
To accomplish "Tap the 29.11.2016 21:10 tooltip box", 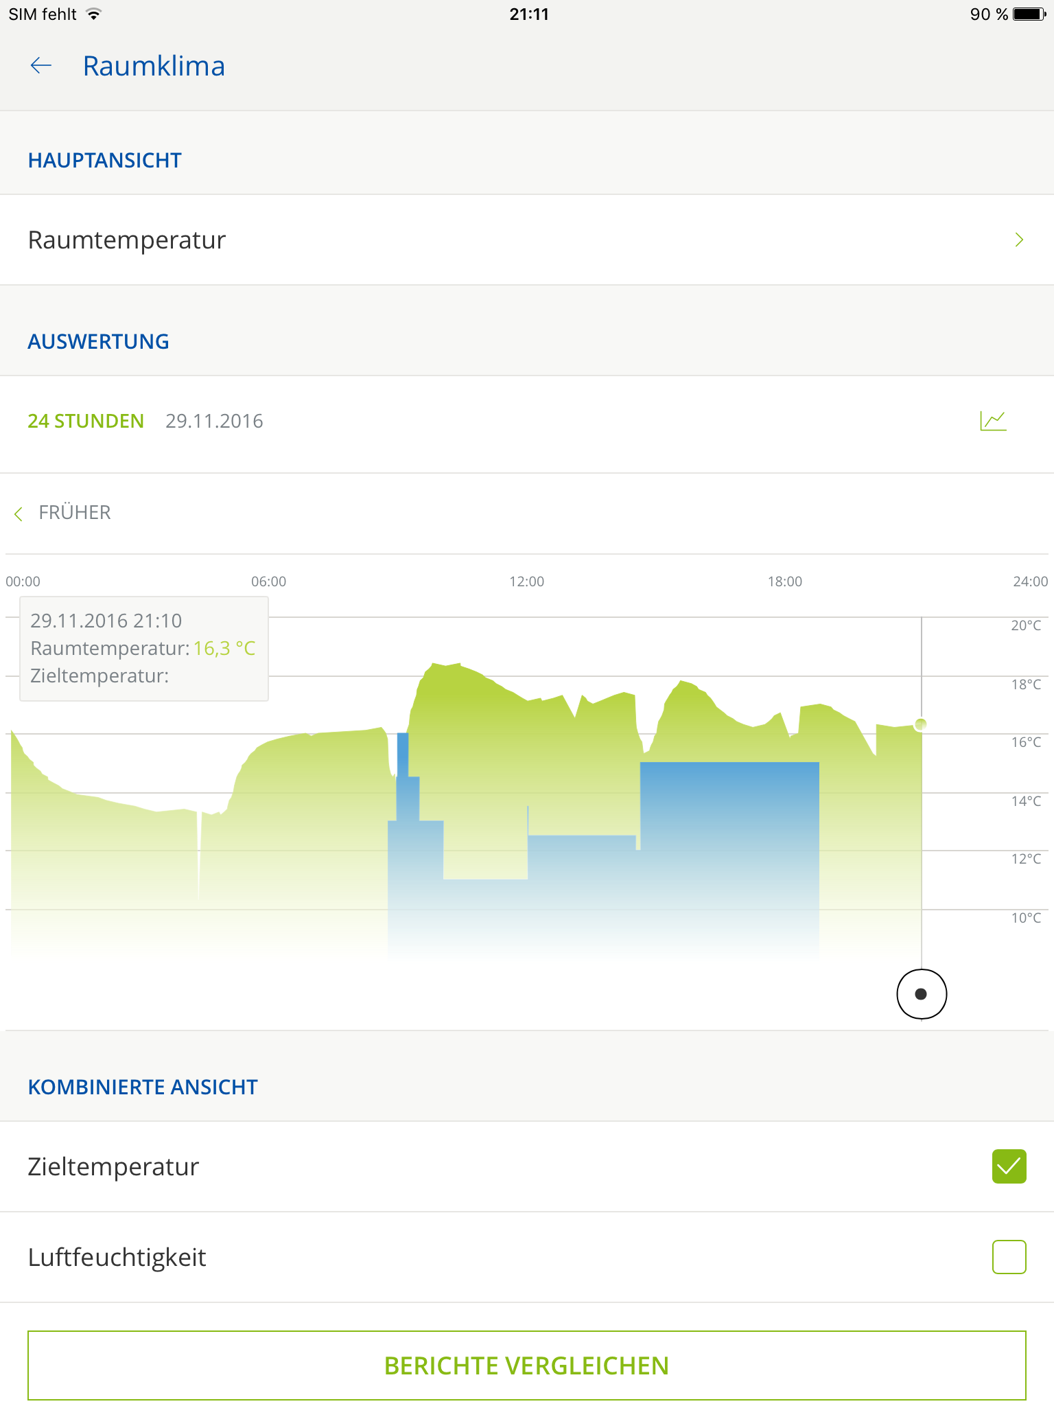I will coord(143,648).
